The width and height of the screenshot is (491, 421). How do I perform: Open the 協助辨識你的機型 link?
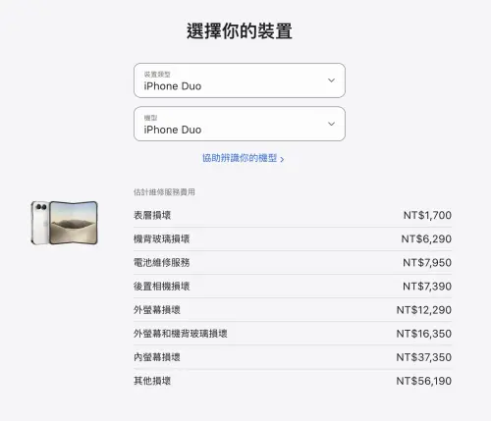click(x=243, y=158)
